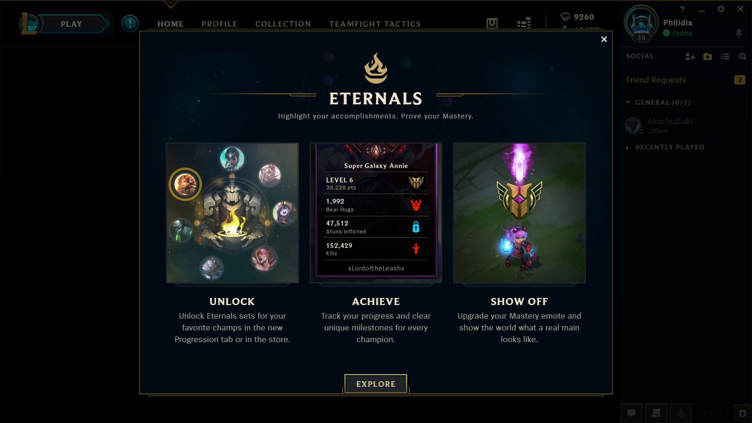Close the Eternals popup dialog
The height and width of the screenshot is (423, 752).
click(604, 39)
